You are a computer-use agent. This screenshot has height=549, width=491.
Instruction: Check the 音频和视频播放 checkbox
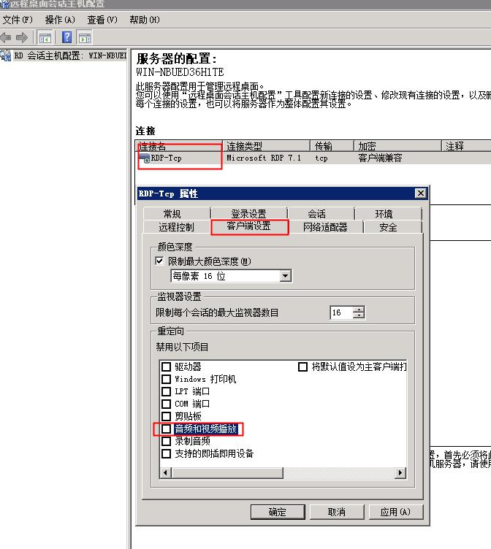pos(167,429)
